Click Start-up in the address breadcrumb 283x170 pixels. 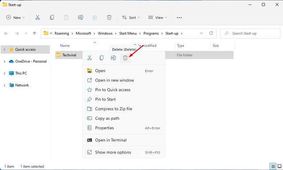pos(172,34)
